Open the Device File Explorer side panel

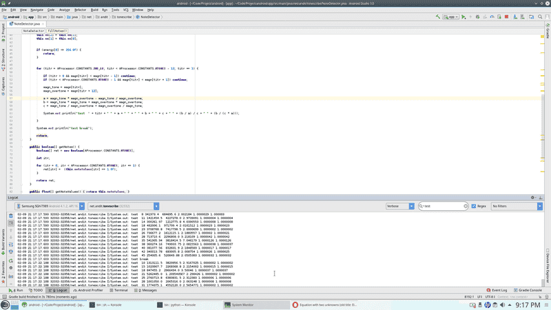pos(548,263)
